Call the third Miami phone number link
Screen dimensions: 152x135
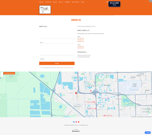(81, 42)
